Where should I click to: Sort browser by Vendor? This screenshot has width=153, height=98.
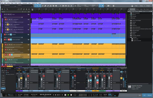click(x=140, y=11)
